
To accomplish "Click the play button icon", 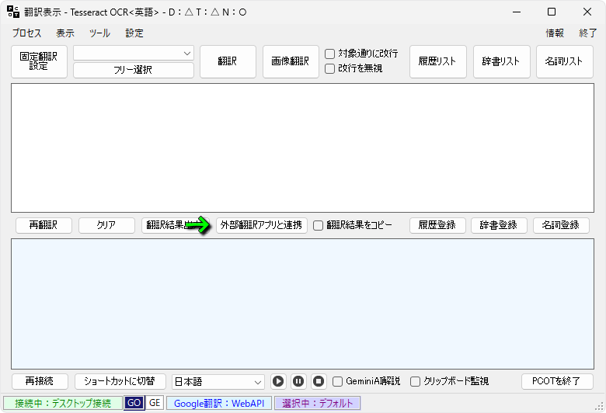I will (x=278, y=381).
